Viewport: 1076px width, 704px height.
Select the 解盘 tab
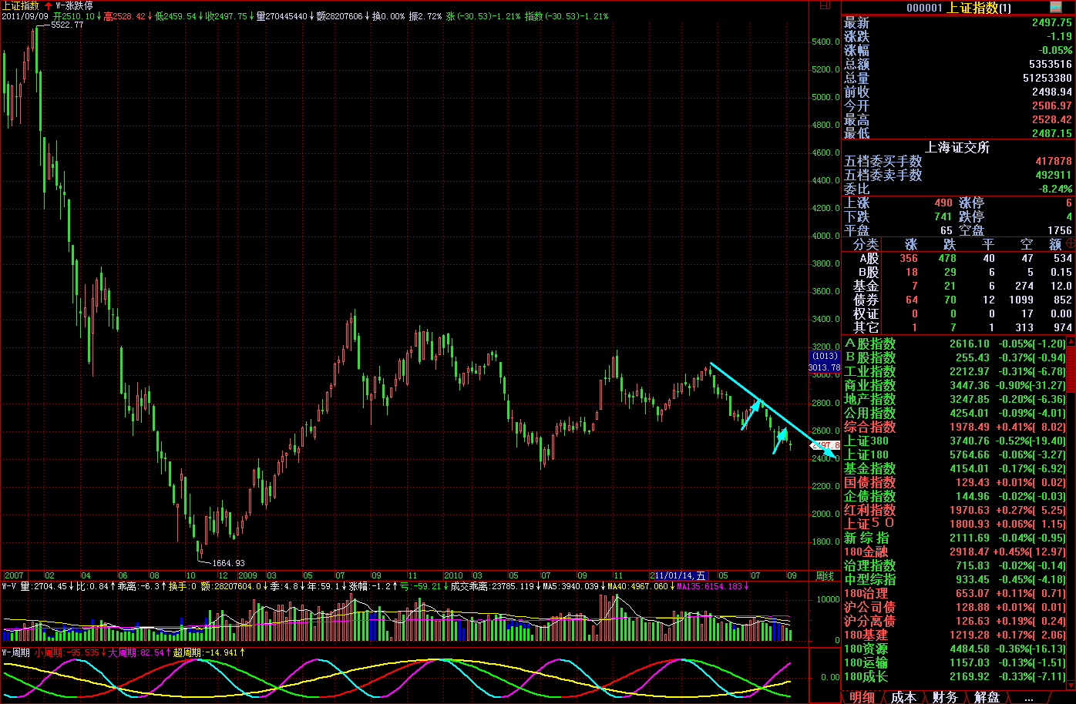(x=986, y=697)
